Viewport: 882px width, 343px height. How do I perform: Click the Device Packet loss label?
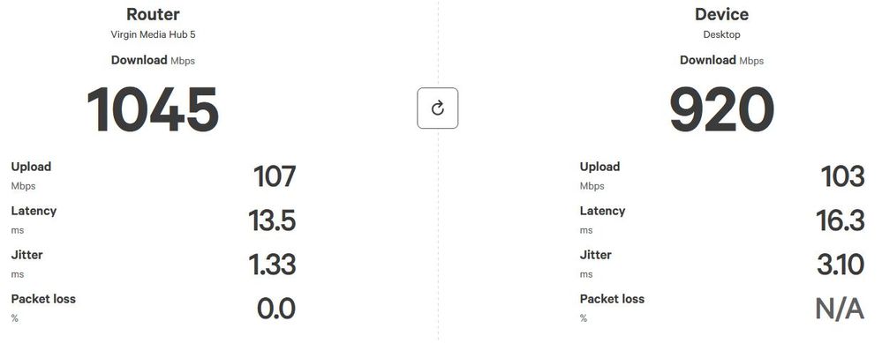[x=612, y=299]
